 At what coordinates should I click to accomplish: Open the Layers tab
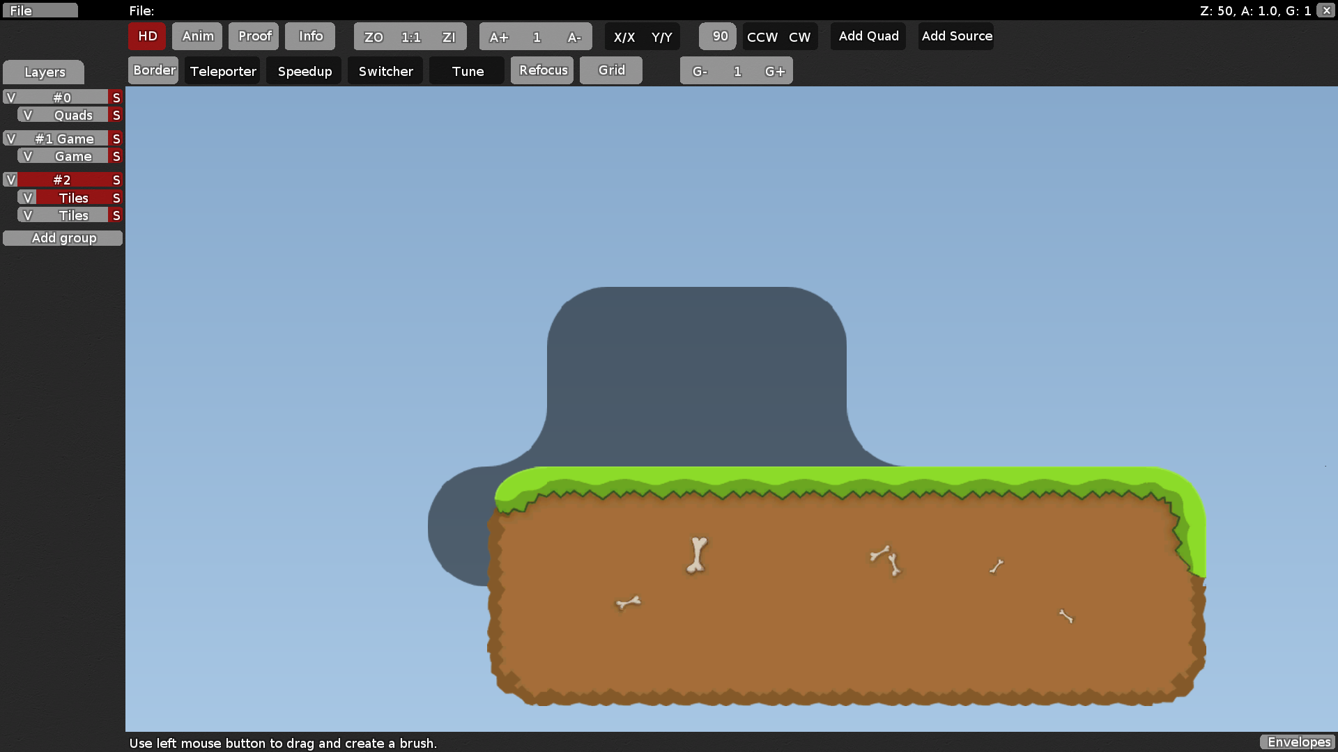[x=44, y=72]
